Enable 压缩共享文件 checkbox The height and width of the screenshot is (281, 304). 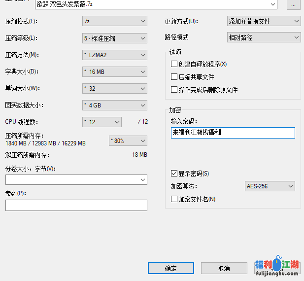pos(174,77)
